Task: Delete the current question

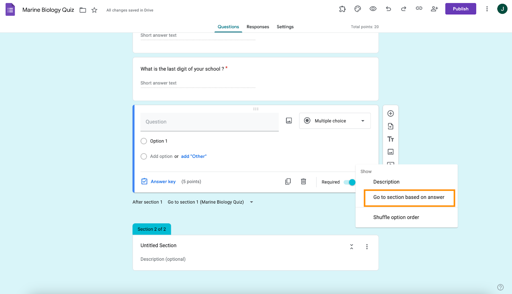Action: pos(304,182)
